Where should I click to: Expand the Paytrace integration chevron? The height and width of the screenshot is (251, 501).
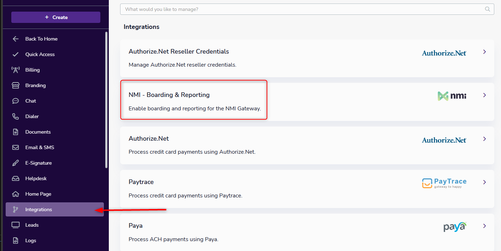[484, 182]
